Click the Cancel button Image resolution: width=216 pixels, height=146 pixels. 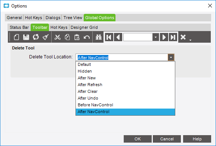coord(167,139)
